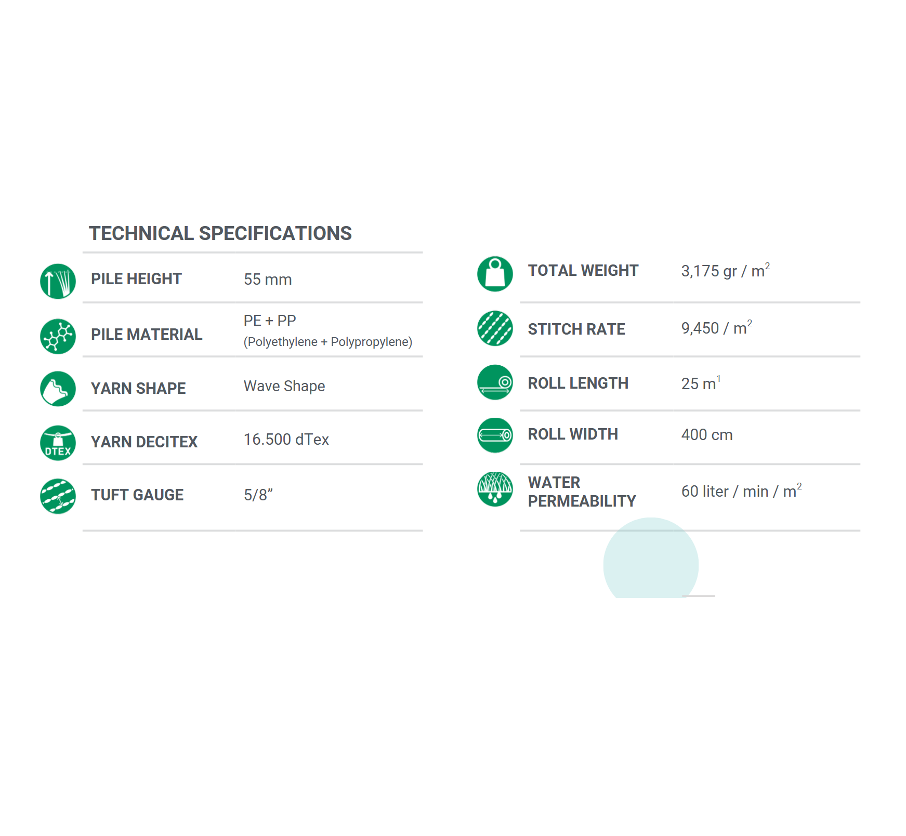Click the Wave Shape value text
Viewport: 906px width, 836px height.
284,386
